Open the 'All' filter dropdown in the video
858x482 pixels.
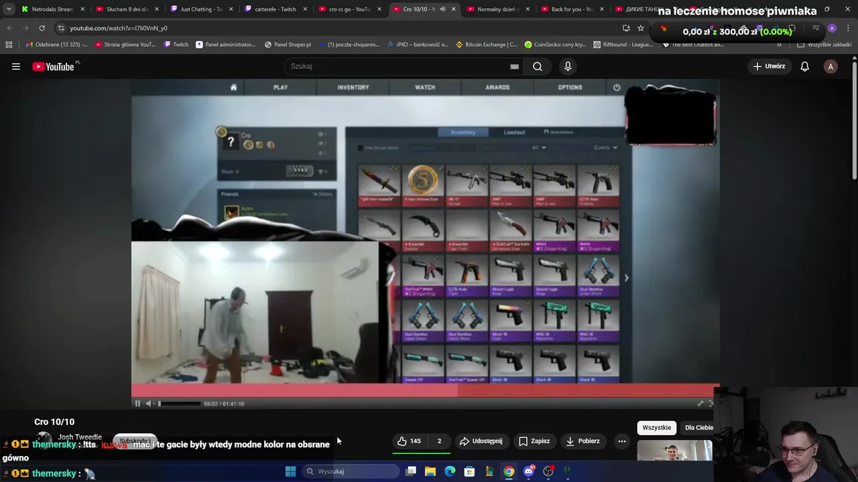coord(538,147)
